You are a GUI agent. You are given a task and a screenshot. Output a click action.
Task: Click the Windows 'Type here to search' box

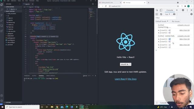pyautogui.click(x=22, y=107)
